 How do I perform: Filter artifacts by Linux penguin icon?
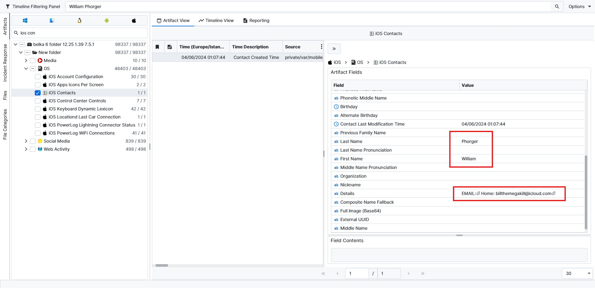click(x=79, y=20)
